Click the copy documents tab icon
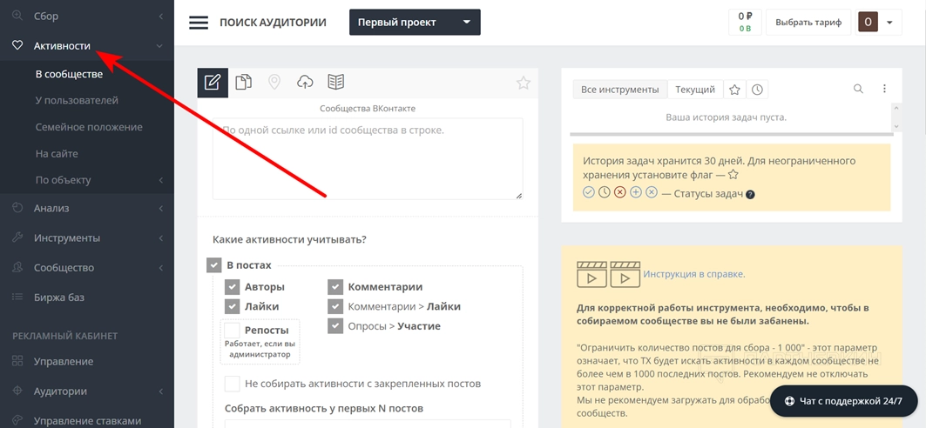Viewport: 926px width, 428px height. (x=244, y=83)
